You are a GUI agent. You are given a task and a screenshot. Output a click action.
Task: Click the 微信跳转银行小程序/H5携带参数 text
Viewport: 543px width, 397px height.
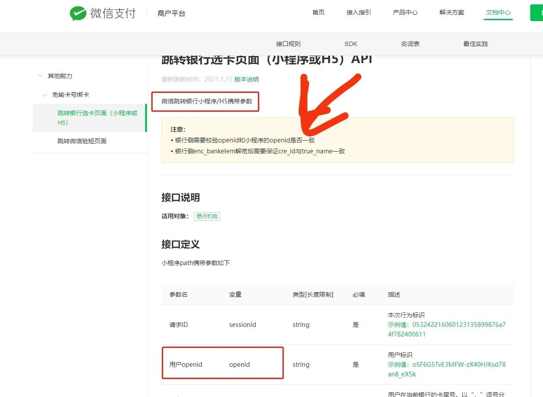coord(207,101)
